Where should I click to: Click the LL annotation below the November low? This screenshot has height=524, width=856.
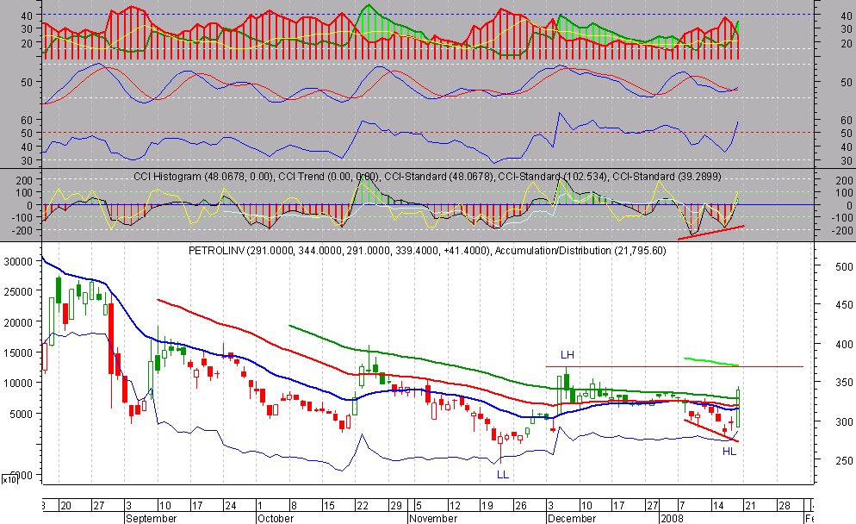[x=503, y=475]
